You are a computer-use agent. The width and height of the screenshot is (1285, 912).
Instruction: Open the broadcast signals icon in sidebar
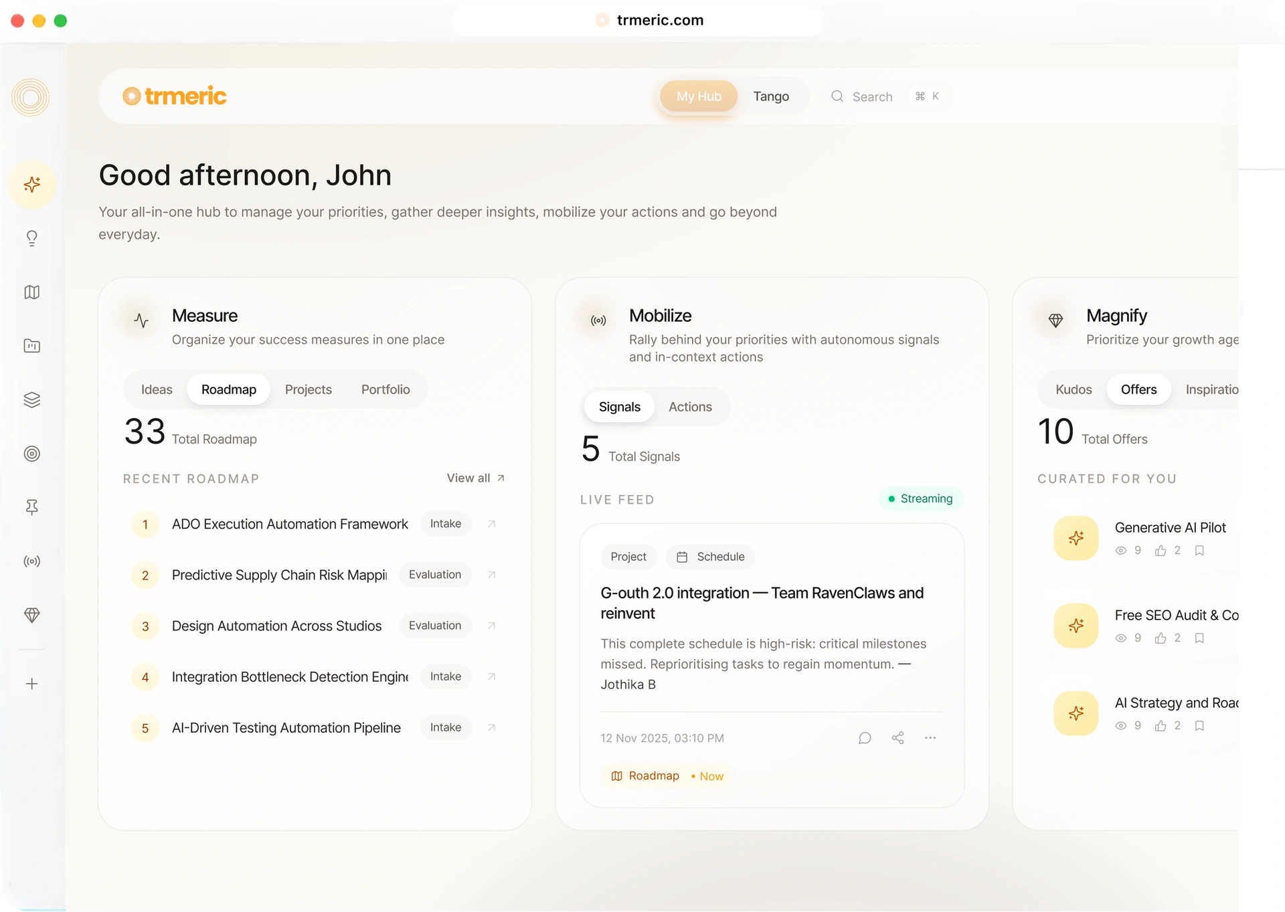click(31, 561)
